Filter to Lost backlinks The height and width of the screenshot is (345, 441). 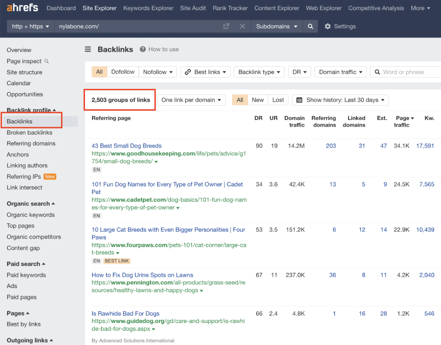pyautogui.click(x=278, y=100)
